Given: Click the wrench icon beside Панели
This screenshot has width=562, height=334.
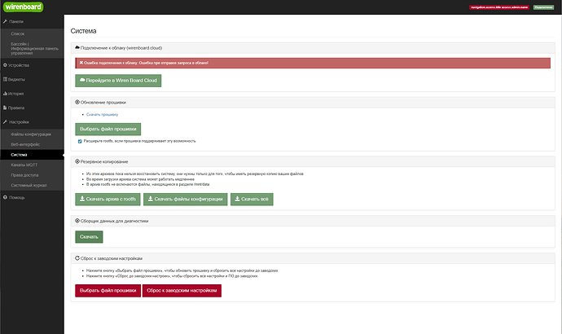Looking at the screenshot, I should click(5, 21).
